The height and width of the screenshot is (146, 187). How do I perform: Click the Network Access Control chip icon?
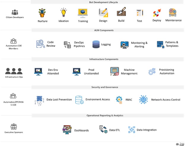point(143,100)
